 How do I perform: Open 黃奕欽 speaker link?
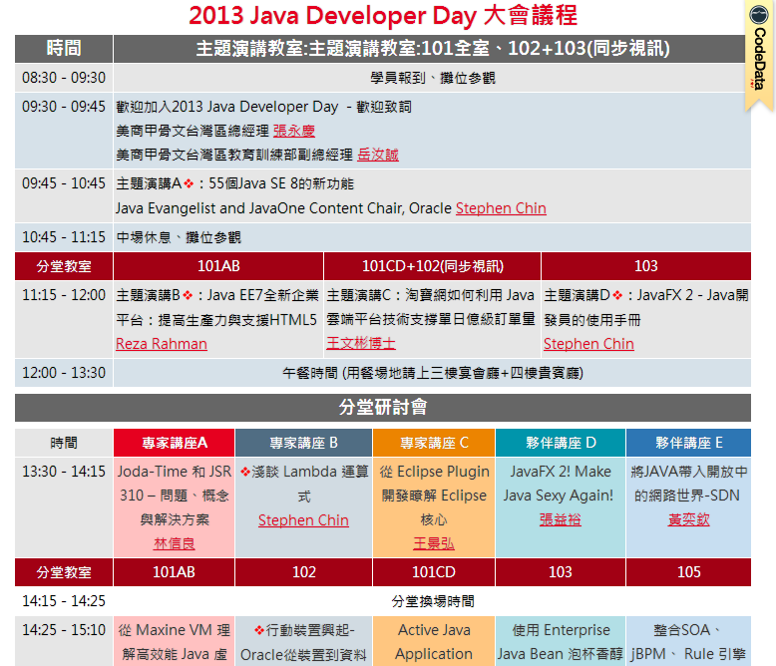(x=689, y=519)
